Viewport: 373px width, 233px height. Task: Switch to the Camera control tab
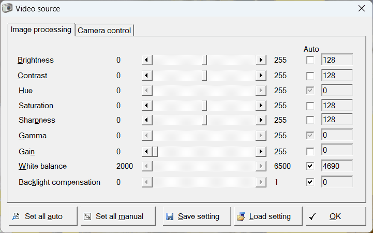click(105, 31)
